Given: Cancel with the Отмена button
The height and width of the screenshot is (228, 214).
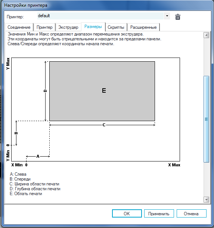Looking at the screenshot, I should [x=191, y=213].
